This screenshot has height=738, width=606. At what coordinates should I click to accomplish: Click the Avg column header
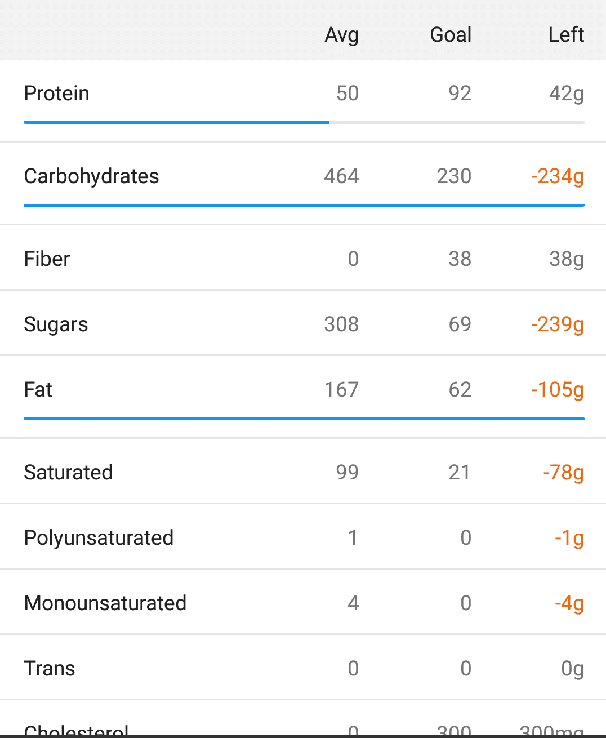341,35
